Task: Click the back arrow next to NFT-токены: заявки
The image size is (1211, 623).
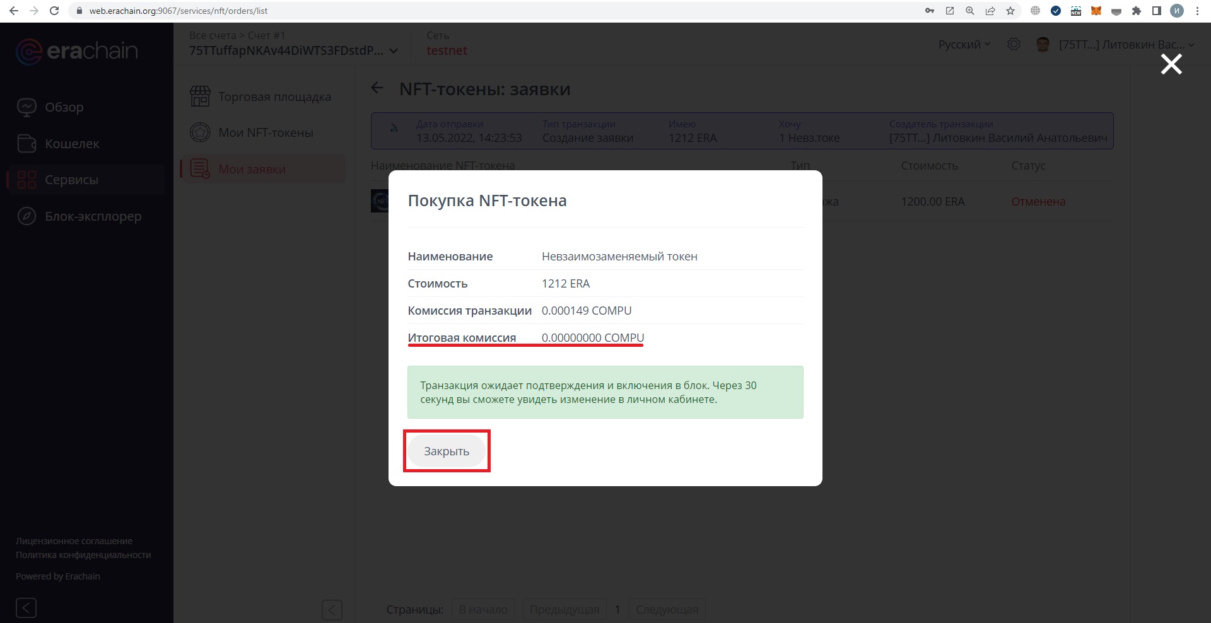Action: coord(377,88)
